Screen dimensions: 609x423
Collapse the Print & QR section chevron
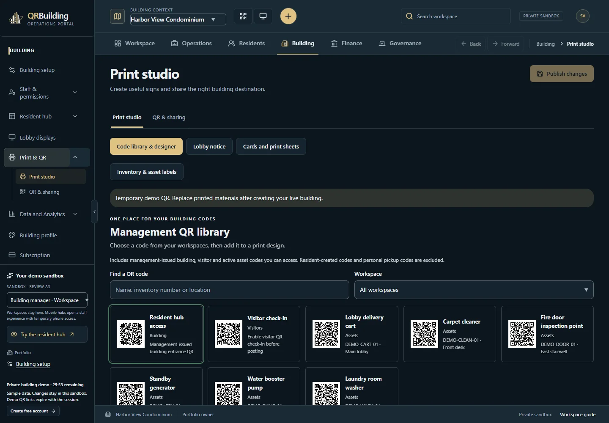(75, 157)
